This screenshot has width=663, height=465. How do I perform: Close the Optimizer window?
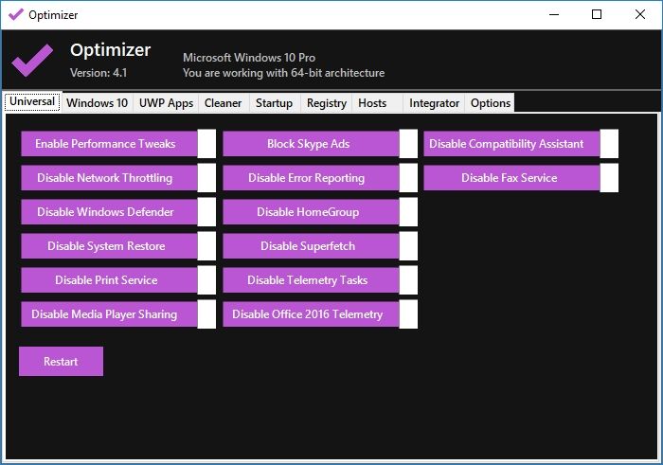[639, 15]
